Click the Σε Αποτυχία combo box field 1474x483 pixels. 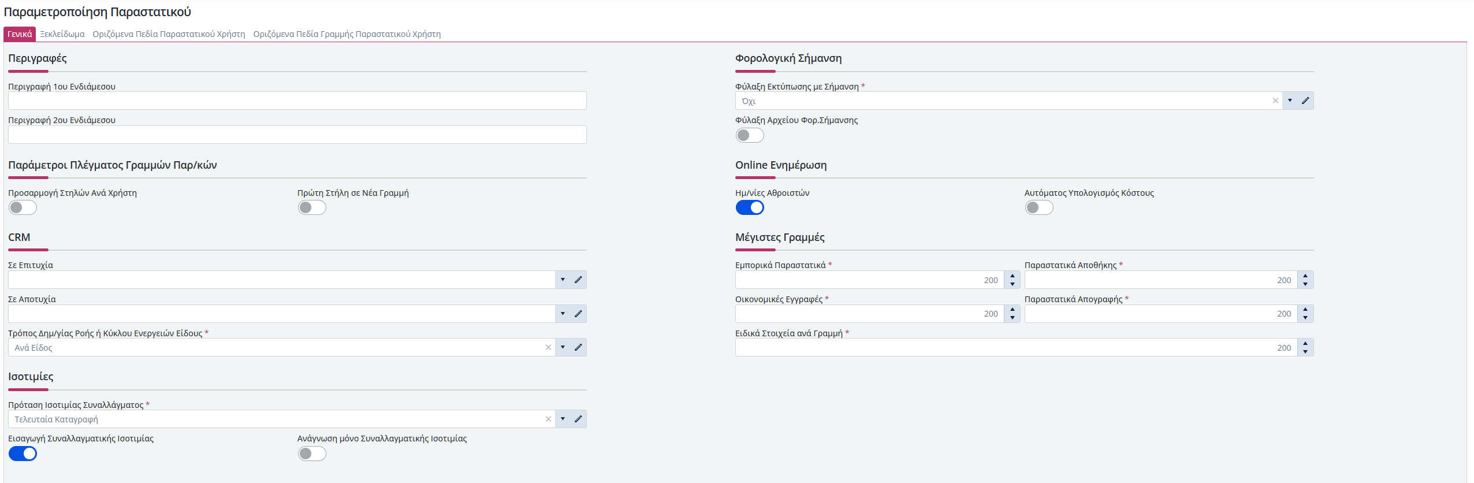(282, 314)
